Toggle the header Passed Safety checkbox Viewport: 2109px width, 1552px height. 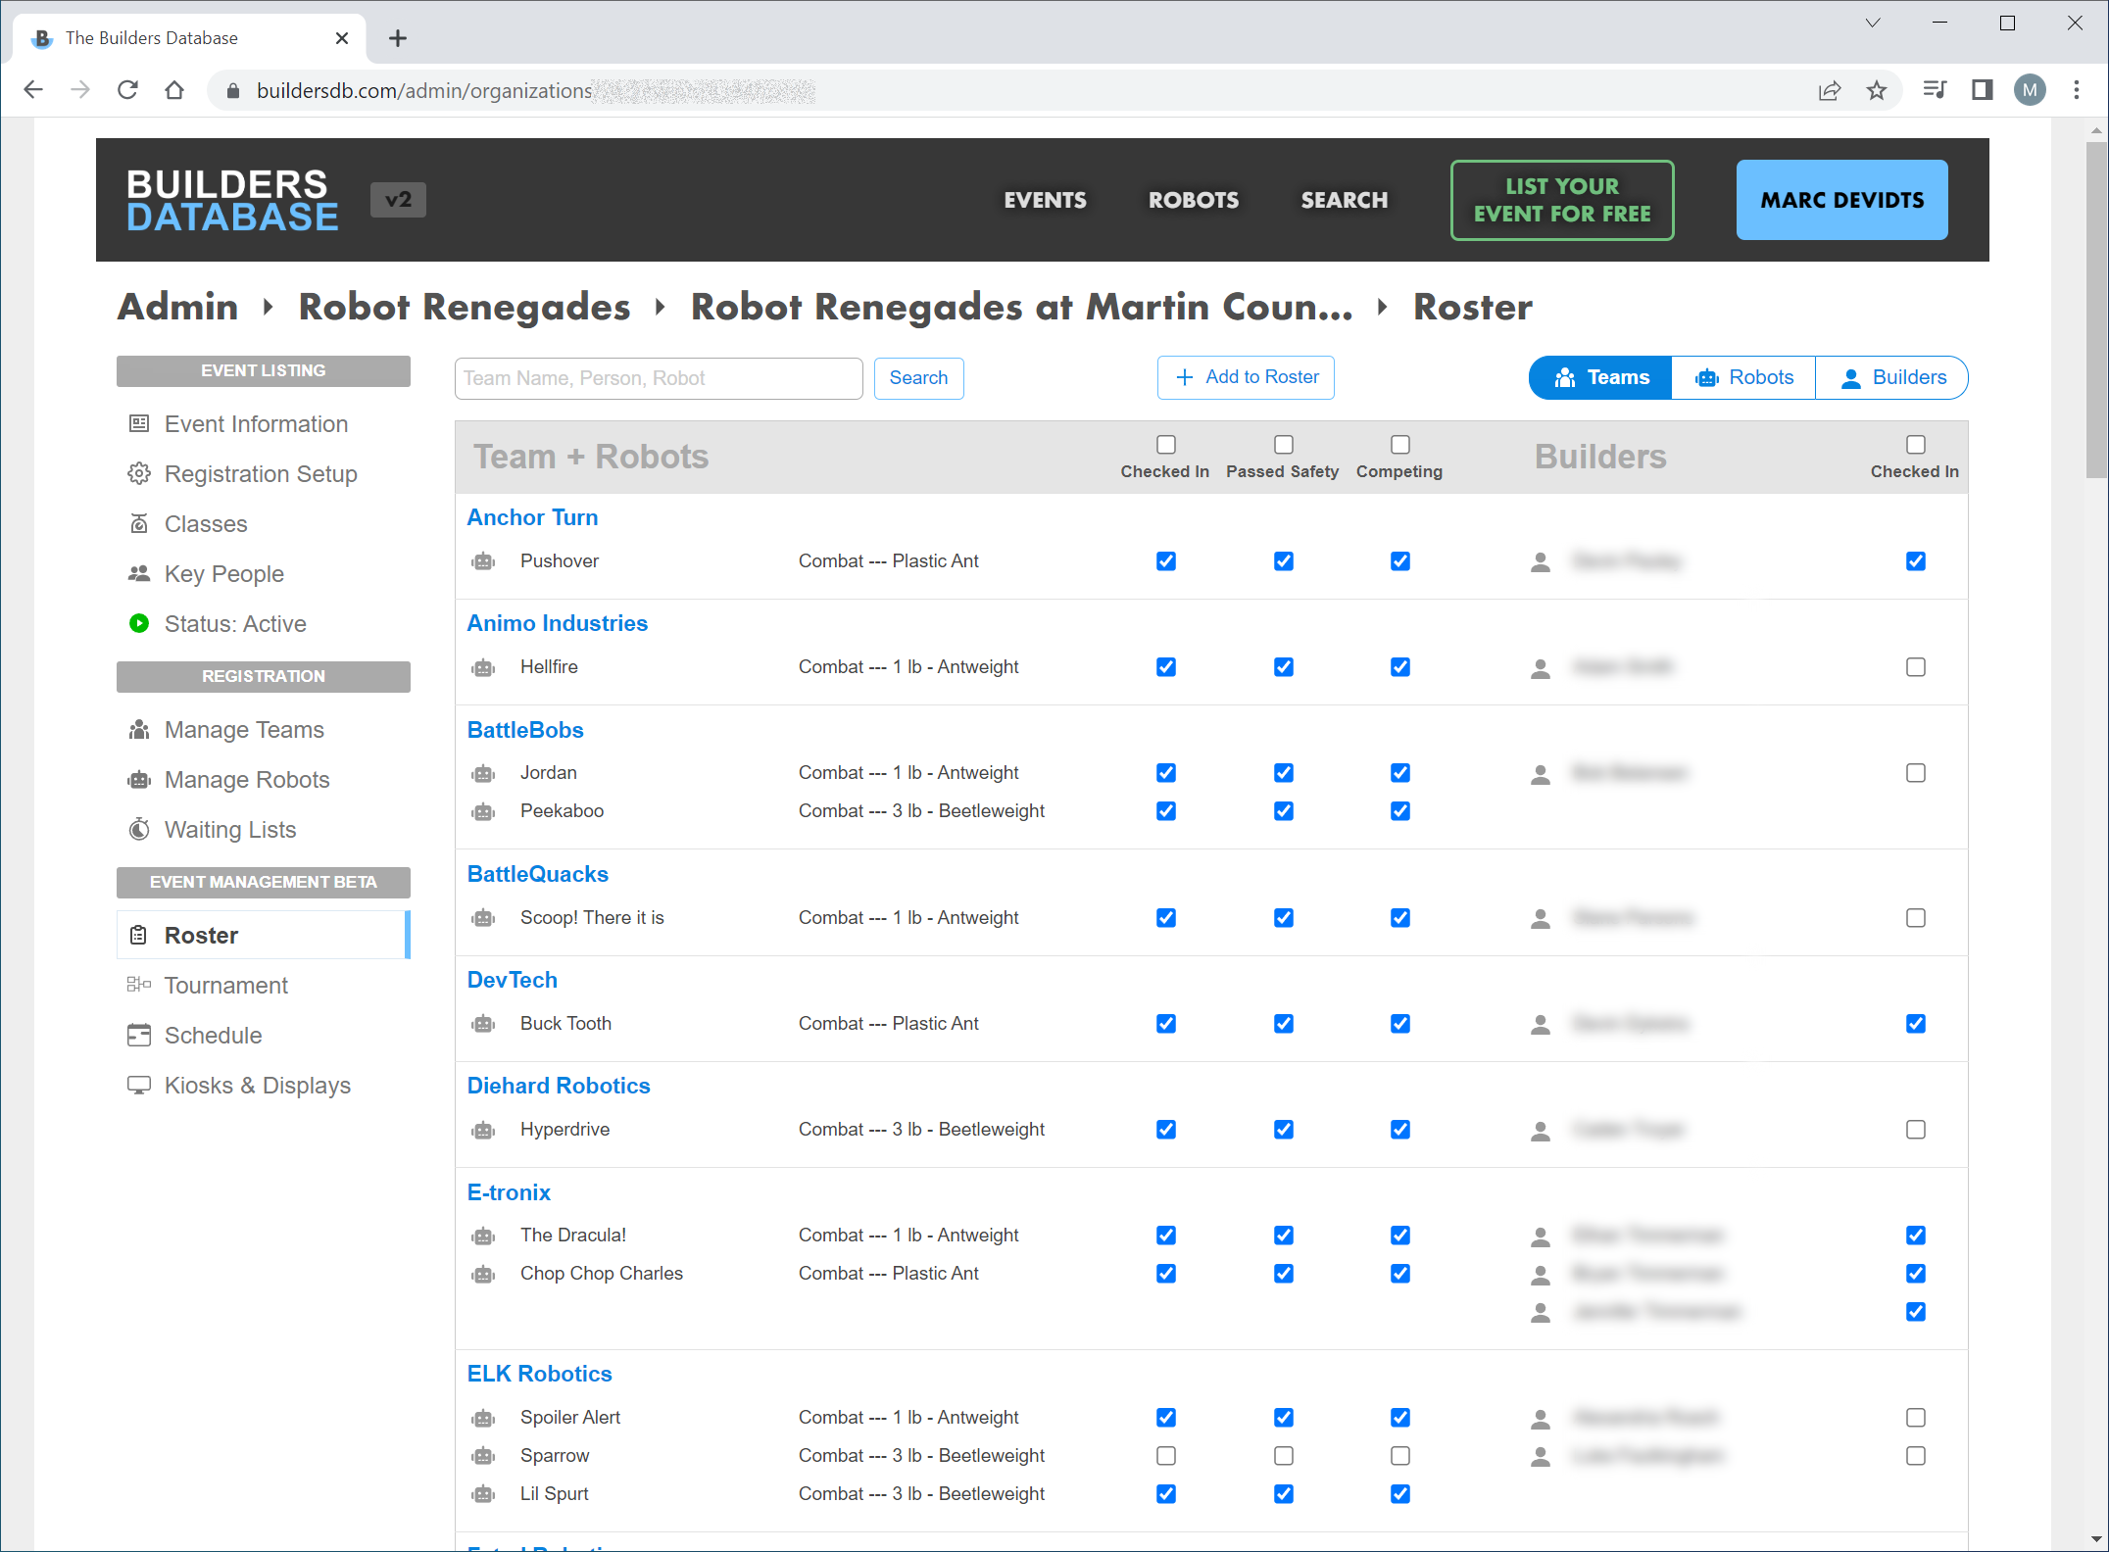tap(1284, 445)
